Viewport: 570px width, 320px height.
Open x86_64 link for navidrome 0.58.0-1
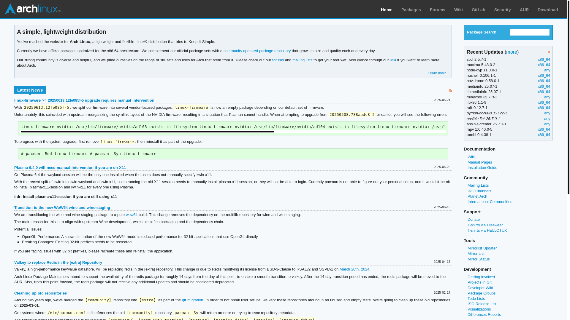click(x=544, y=81)
